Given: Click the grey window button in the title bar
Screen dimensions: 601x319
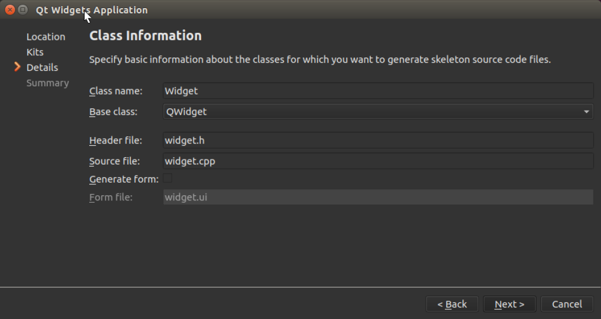Looking at the screenshot, I should [22, 10].
